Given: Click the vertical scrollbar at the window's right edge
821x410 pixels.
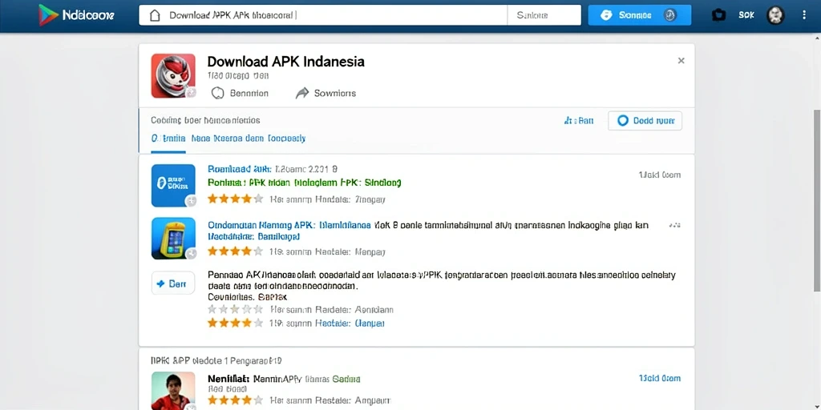Looking at the screenshot, I should [x=817, y=201].
